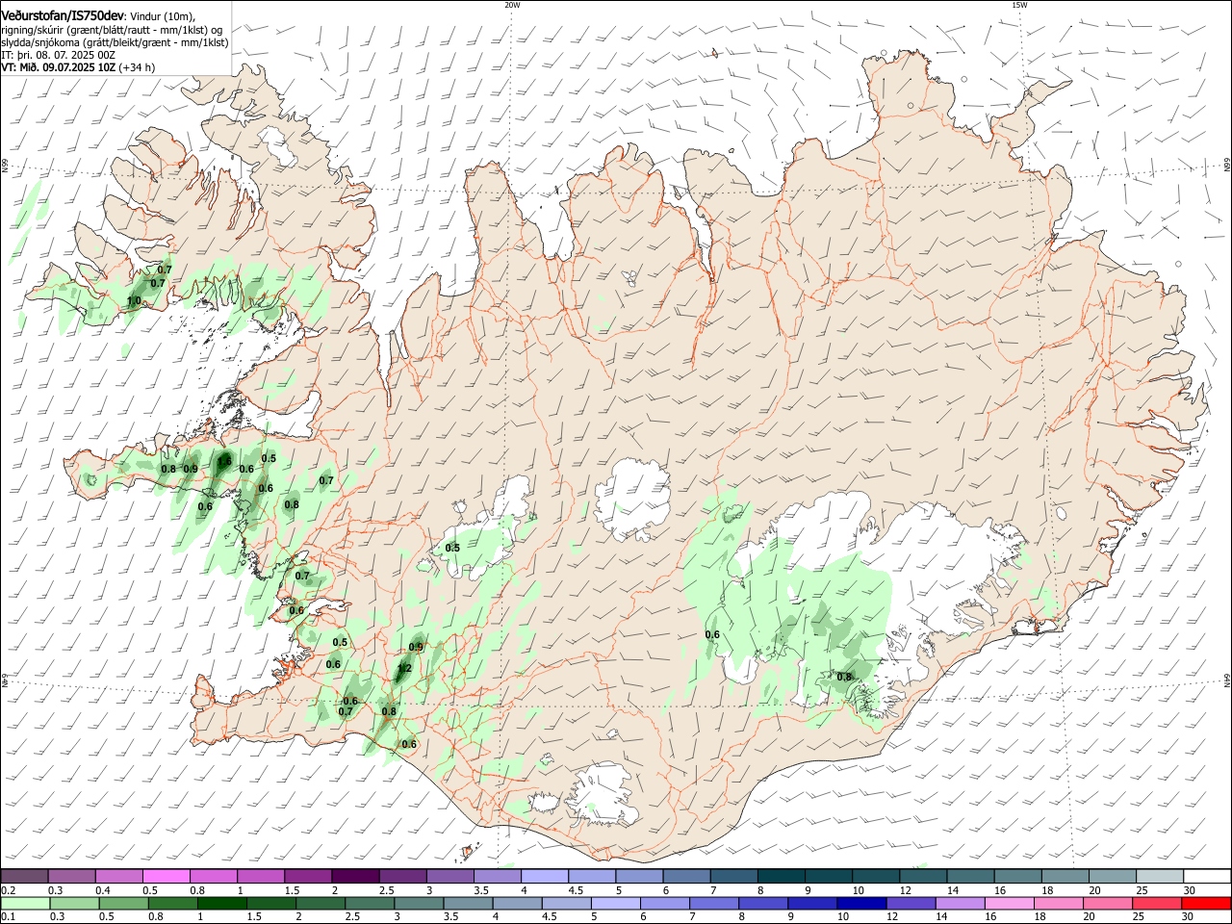Screen dimensions: 1232x924
Task: Click the 0.8 rainfall value south of Vatnajökull
Action: (x=844, y=677)
